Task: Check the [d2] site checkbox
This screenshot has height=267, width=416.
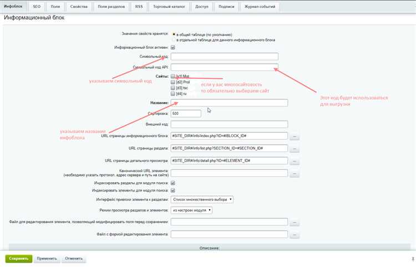Action: pos(173,82)
